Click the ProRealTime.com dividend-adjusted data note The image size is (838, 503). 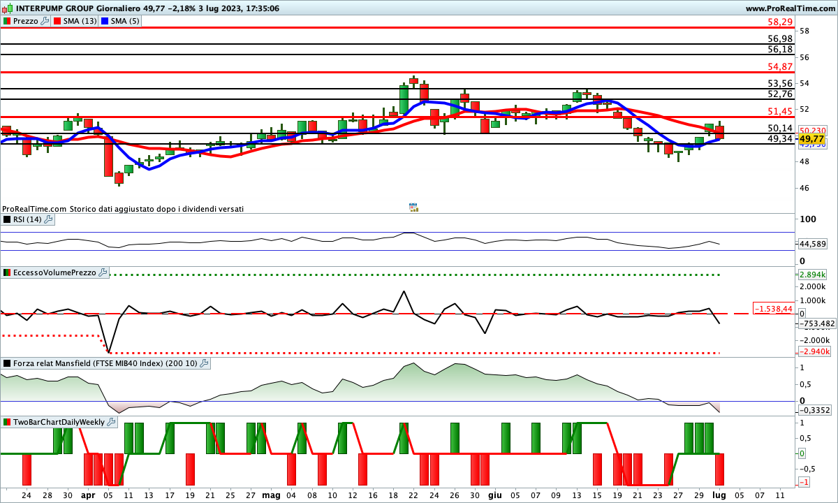tap(123, 208)
